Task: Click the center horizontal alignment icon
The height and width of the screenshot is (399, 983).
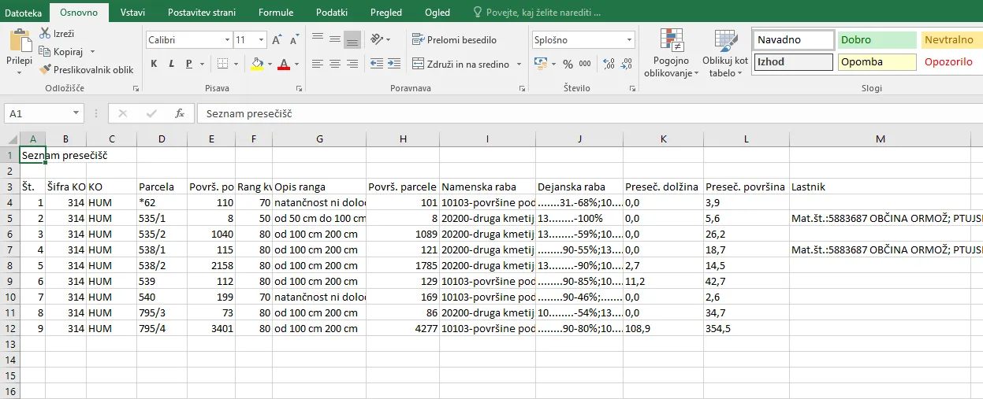Action: point(334,64)
